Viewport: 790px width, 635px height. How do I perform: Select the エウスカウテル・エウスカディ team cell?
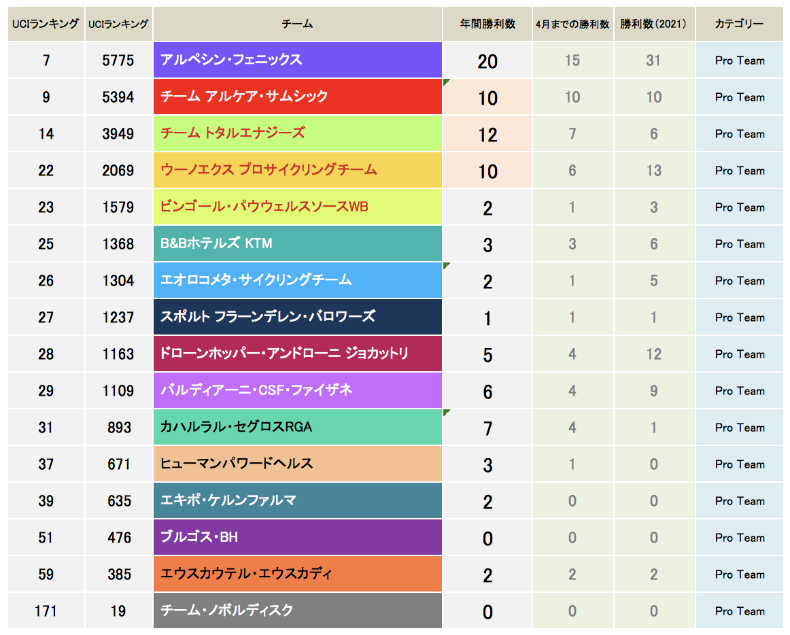[298, 575]
